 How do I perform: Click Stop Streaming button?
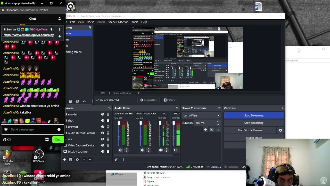254,115
